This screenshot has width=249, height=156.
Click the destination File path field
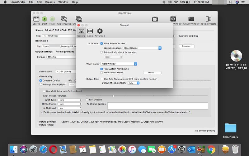[59, 46]
